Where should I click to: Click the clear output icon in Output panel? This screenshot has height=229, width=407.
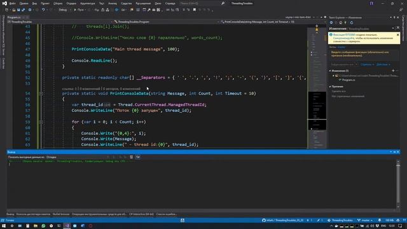[132, 157]
